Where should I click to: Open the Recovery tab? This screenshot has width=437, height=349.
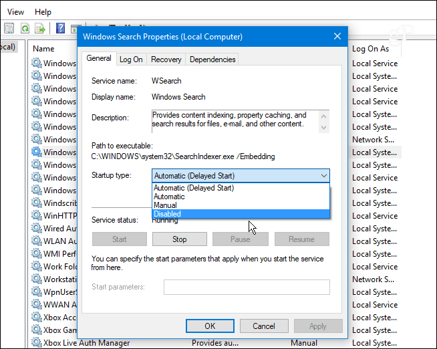click(x=166, y=60)
